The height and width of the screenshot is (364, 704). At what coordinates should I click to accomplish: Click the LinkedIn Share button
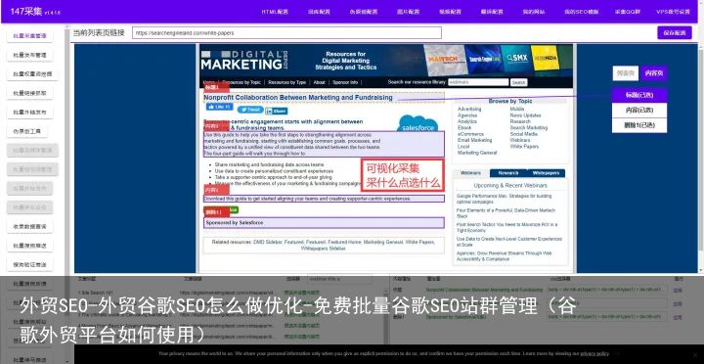pyautogui.click(x=276, y=111)
